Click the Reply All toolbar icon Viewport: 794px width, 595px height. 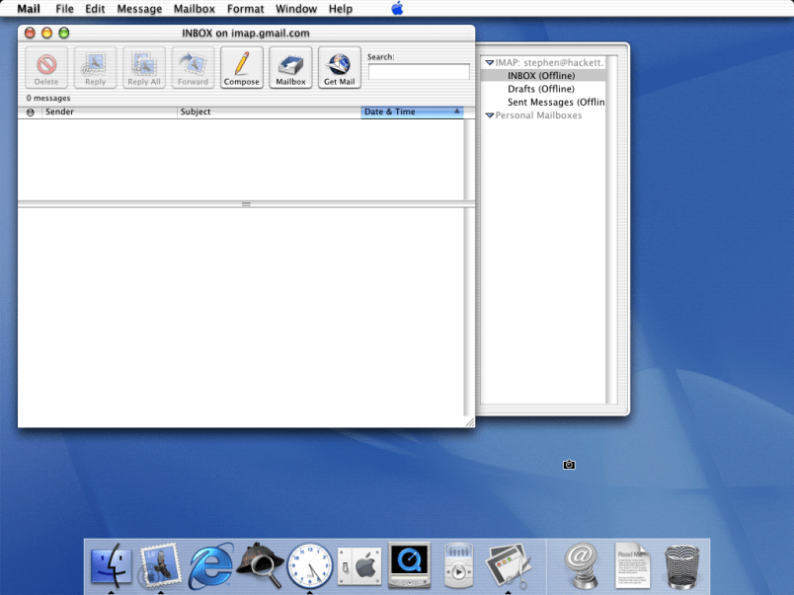tap(144, 68)
